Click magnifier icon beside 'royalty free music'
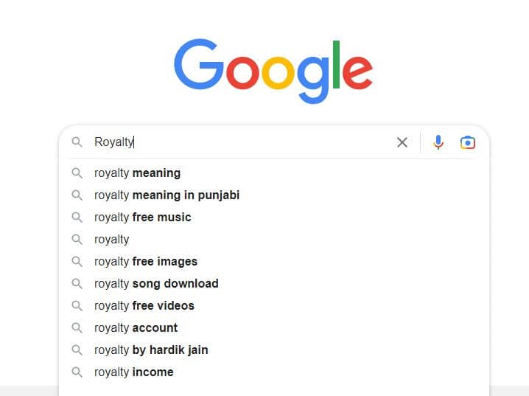Image resolution: width=529 pixels, height=396 pixels. 77,217
